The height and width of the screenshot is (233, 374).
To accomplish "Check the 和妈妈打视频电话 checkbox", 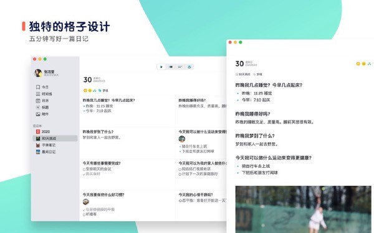I will (180, 169).
